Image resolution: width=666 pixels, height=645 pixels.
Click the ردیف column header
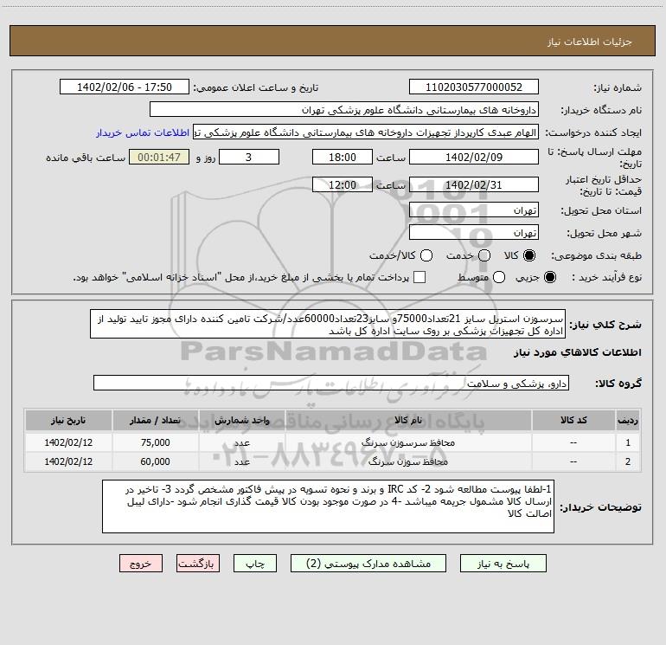tap(628, 420)
